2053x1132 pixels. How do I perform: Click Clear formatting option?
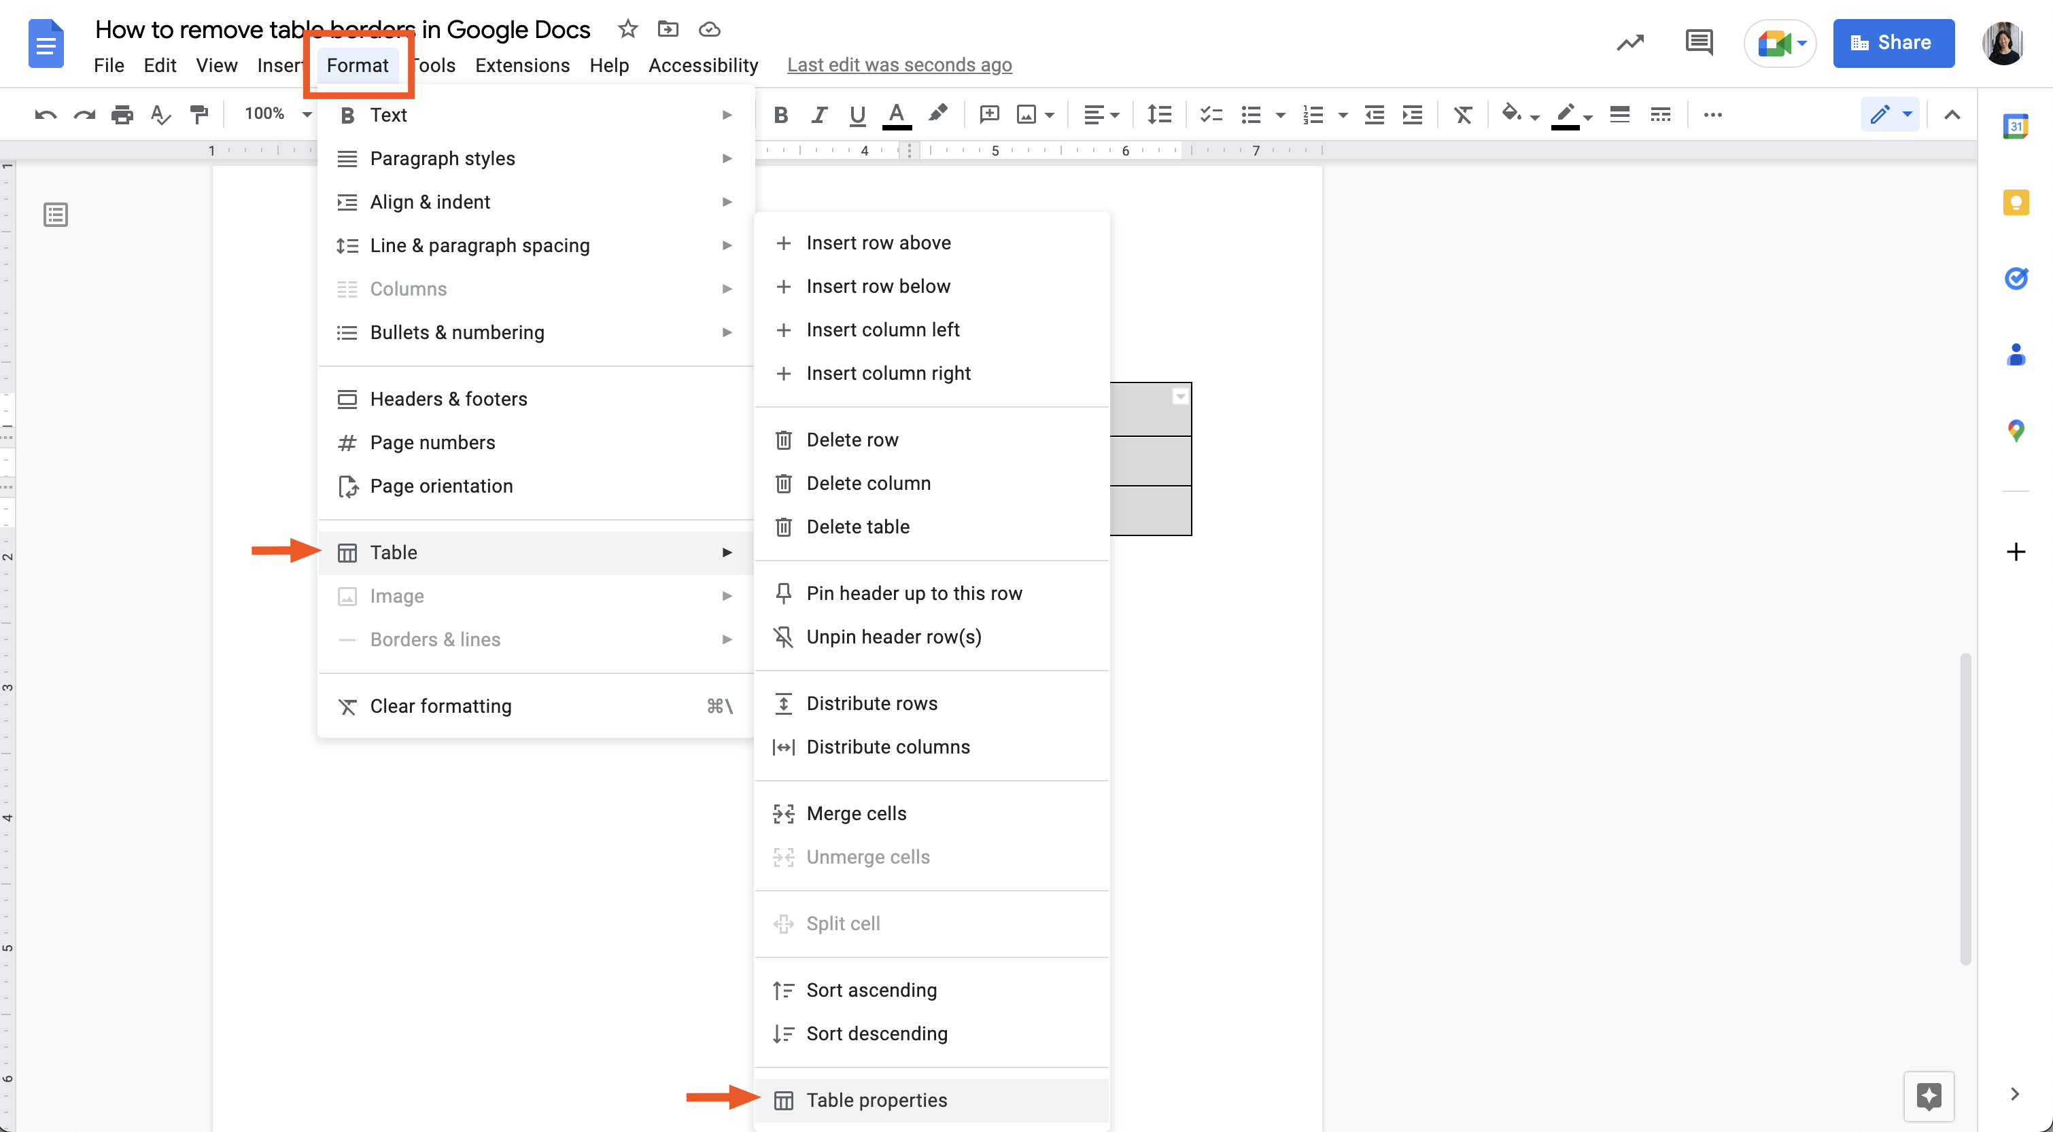click(x=439, y=705)
